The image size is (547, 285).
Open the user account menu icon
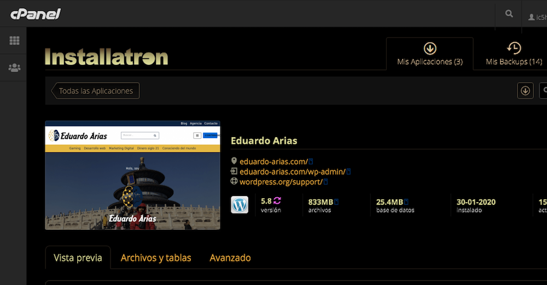pos(531,17)
